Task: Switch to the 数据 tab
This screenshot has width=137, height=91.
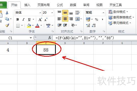Action: click(73, 5)
